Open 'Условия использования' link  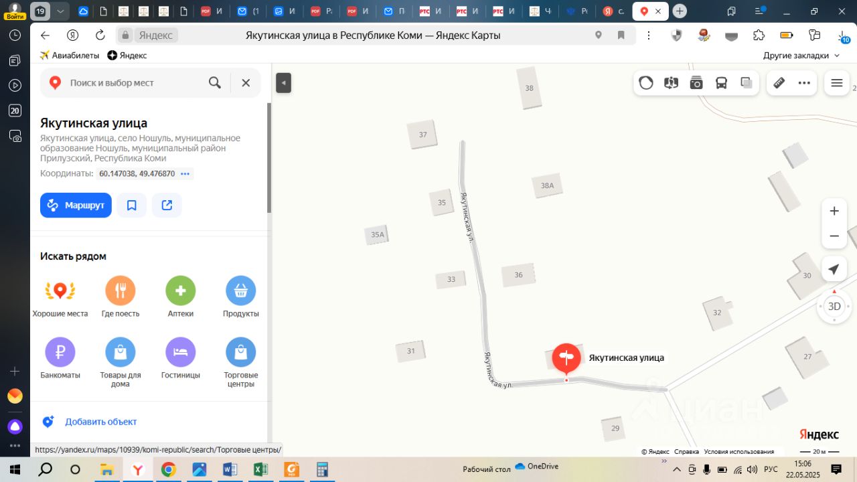click(739, 452)
